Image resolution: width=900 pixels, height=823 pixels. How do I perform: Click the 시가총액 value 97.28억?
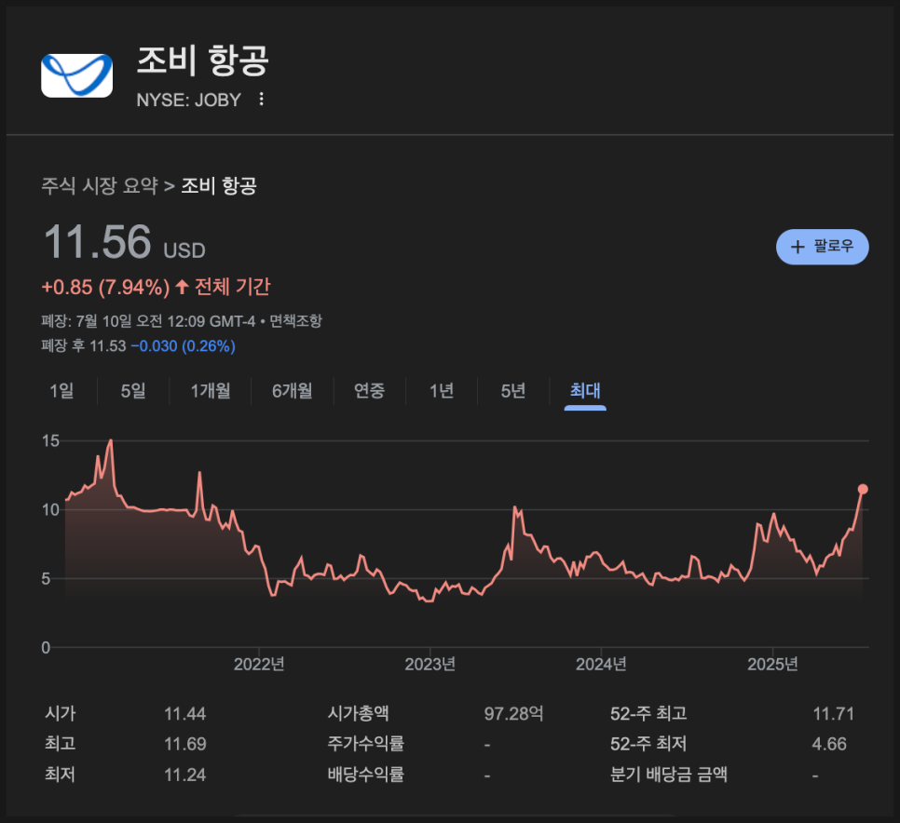pos(513,714)
